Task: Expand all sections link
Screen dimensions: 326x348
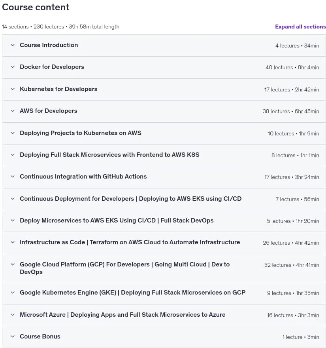Action: [x=300, y=27]
